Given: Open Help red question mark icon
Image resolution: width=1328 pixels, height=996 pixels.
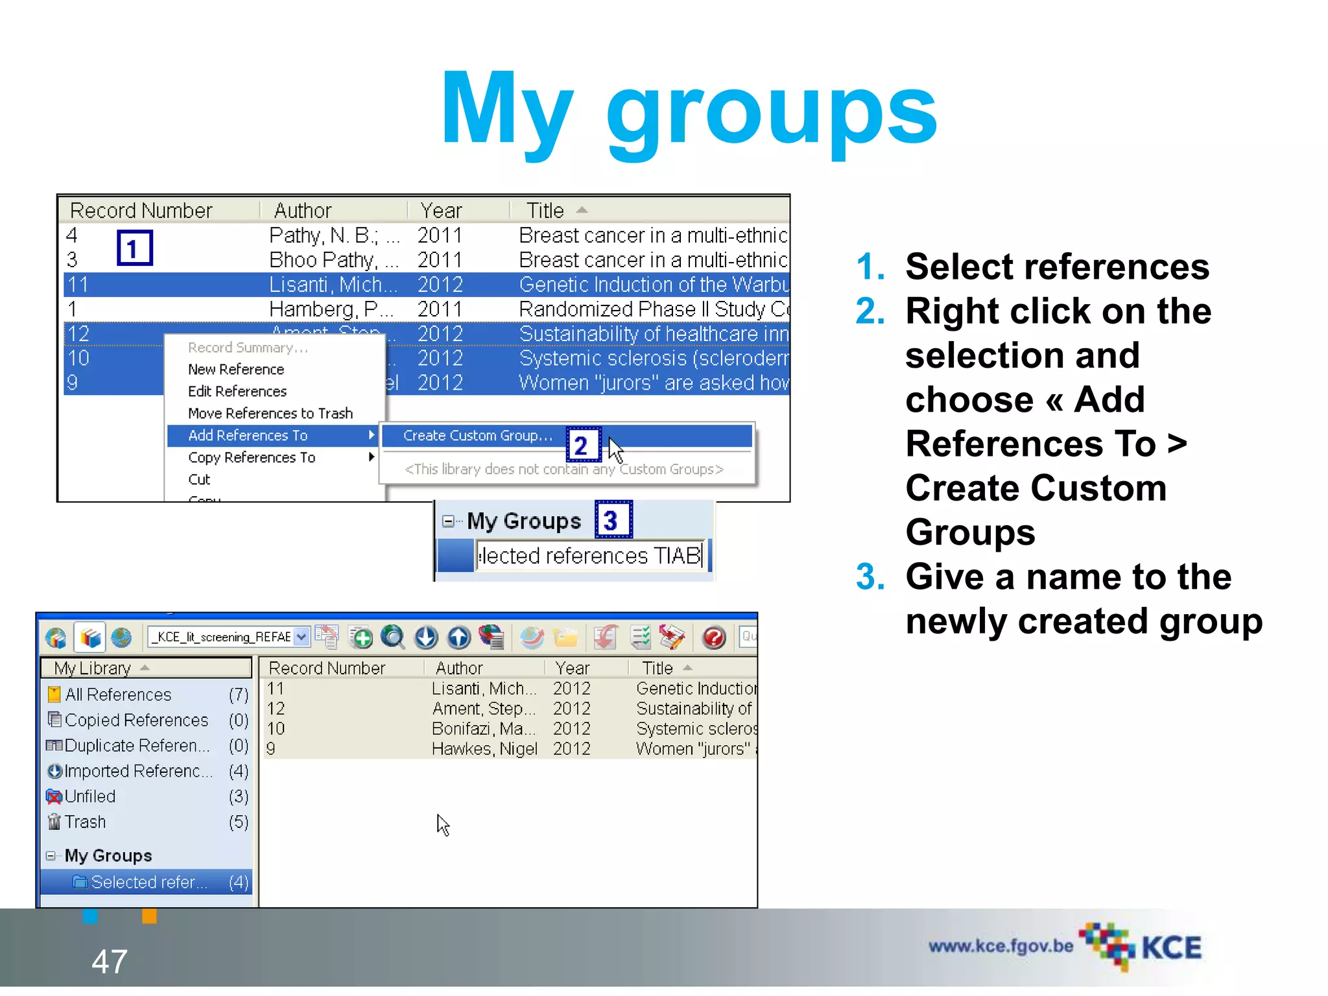Looking at the screenshot, I should pos(714,637).
